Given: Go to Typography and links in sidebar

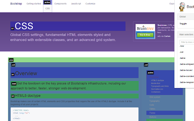Looking at the screenshot, I should (160, 86).
